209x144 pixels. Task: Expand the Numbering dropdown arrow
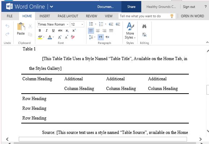point(106,24)
